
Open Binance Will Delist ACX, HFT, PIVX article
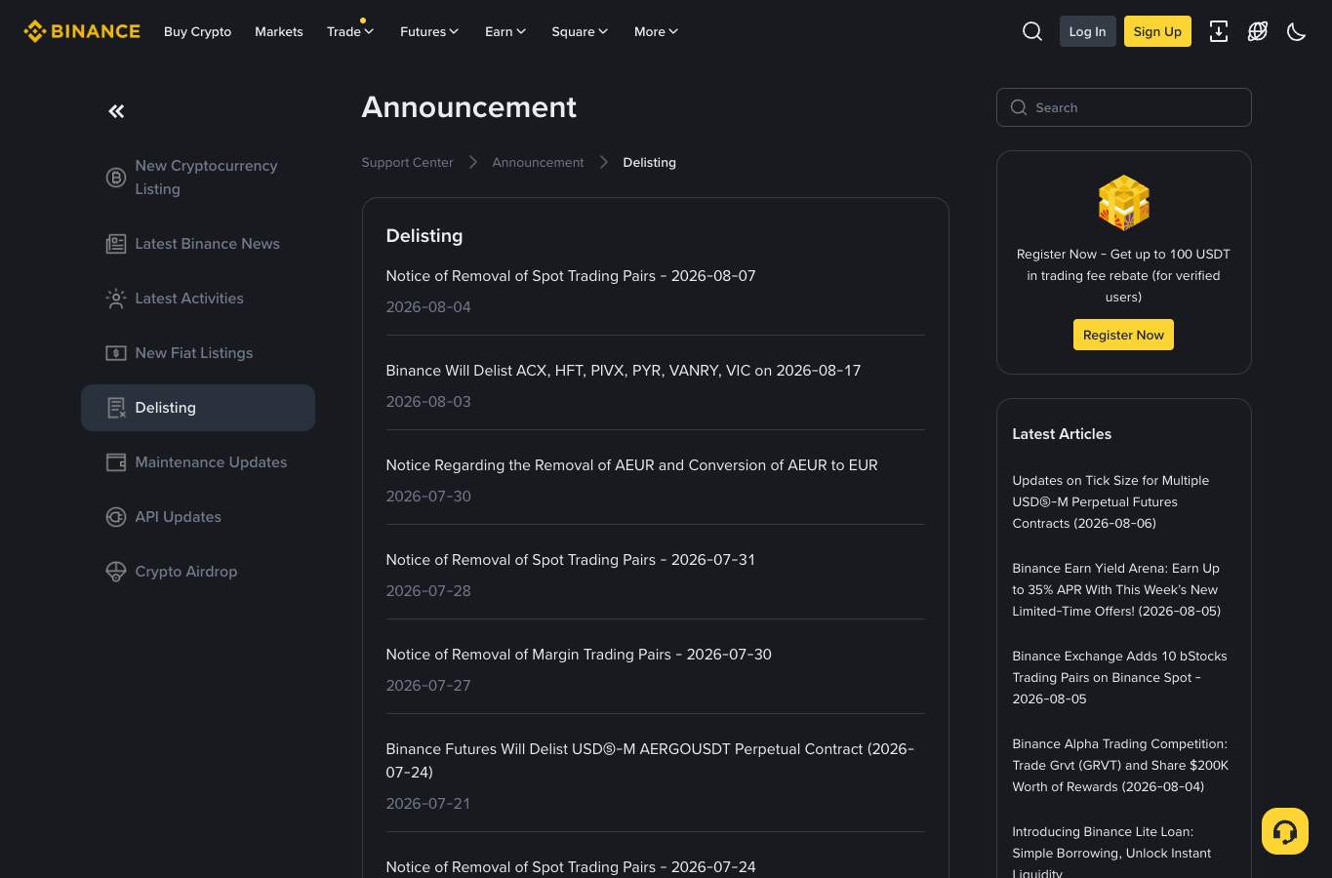pyautogui.click(x=624, y=371)
